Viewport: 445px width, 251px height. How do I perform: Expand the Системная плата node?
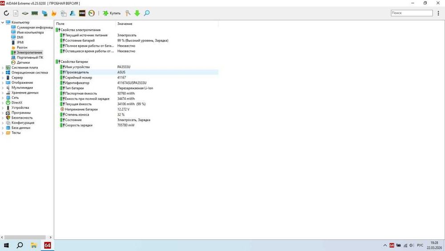[3, 68]
